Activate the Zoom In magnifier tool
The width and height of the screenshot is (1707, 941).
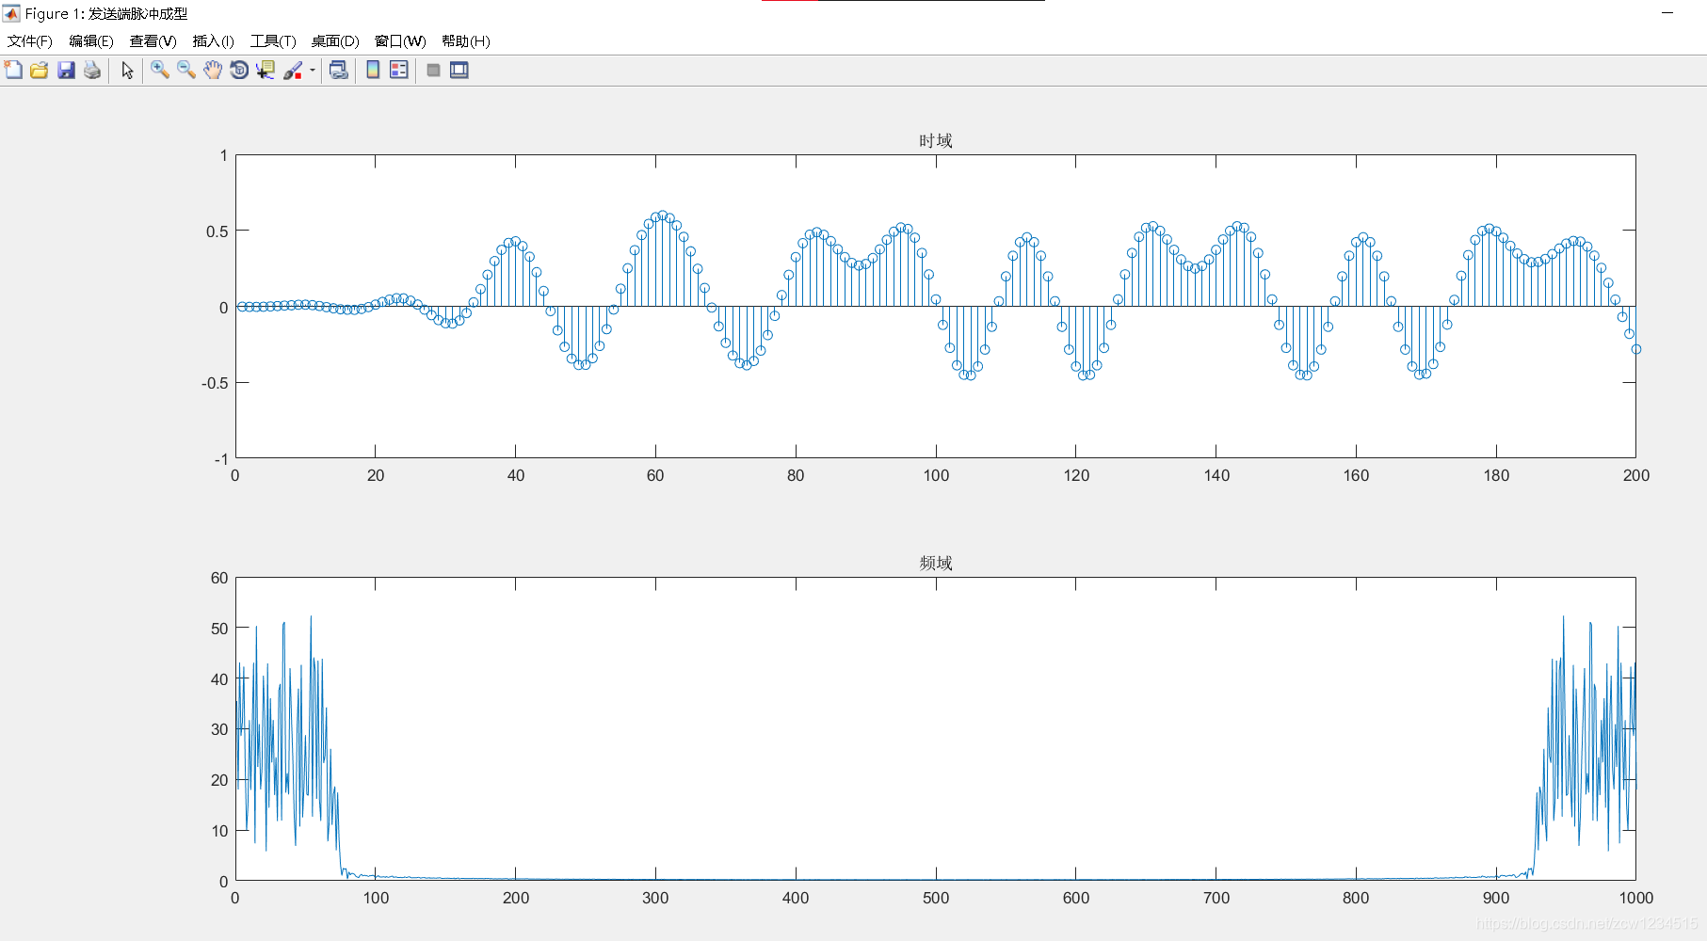tap(160, 70)
